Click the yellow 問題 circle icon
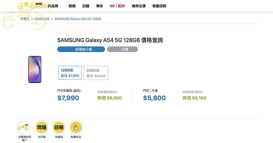This screenshot has width=273, height=143. coord(42,127)
